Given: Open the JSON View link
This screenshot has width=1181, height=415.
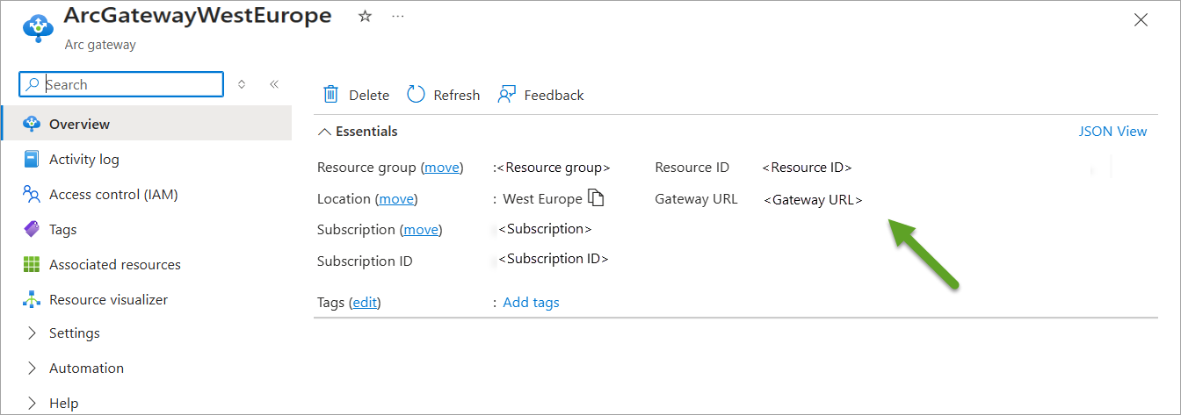Looking at the screenshot, I should (1112, 132).
